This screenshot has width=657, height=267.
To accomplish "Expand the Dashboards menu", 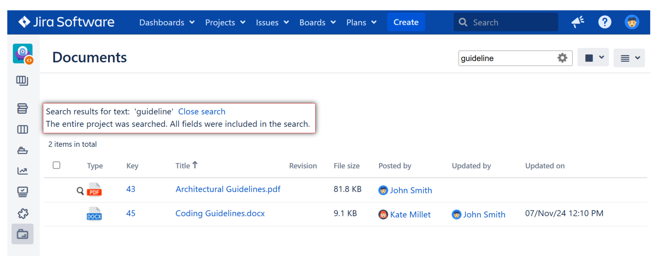I will (x=167, y=22).
